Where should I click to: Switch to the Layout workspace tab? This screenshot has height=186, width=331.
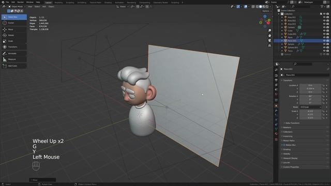pyautogui.click(x=48, y=3)
